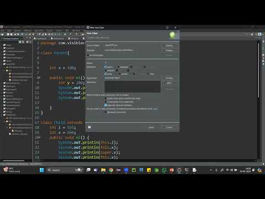Screen dimensions: 265x199
Task: Show hidden system tray icons chevron
Action: pos(211,170)
